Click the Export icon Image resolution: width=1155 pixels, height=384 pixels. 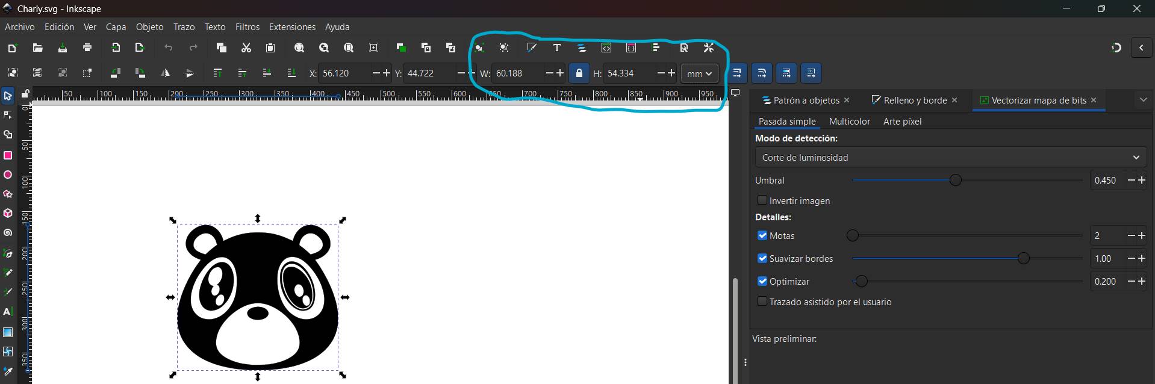point(140,48)
